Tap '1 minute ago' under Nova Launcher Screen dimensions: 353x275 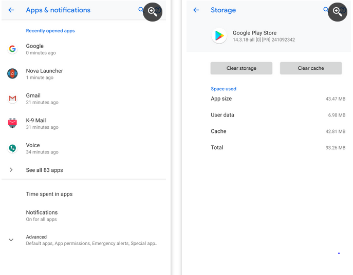pyautogui.click(x=40, y=77)
